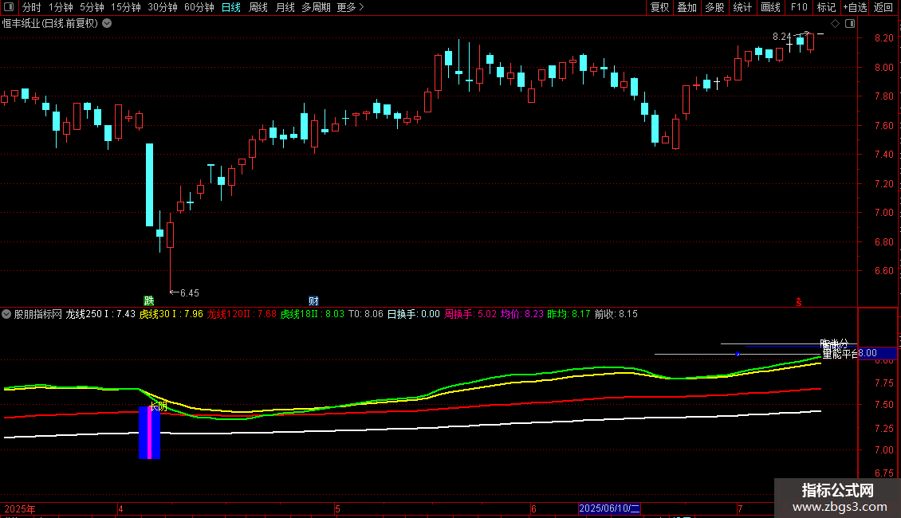Click the 标记 mark button
The image size is (901, 518).
tap(826, 7)
